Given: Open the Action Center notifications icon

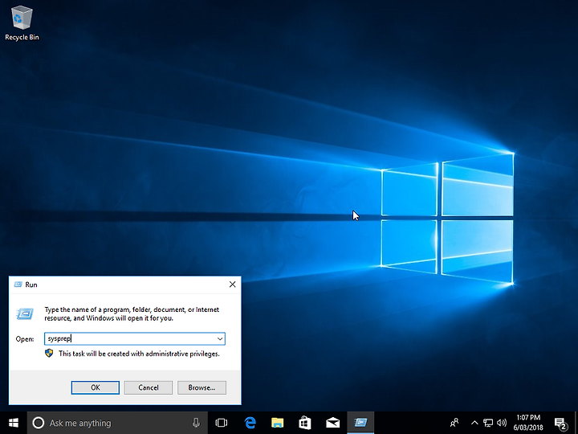Looking at the screenshot, I should pyautogui.click(x=560, y=423).
